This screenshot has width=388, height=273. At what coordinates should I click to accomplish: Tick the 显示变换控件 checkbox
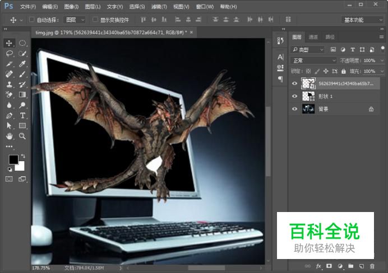[95, 20]
